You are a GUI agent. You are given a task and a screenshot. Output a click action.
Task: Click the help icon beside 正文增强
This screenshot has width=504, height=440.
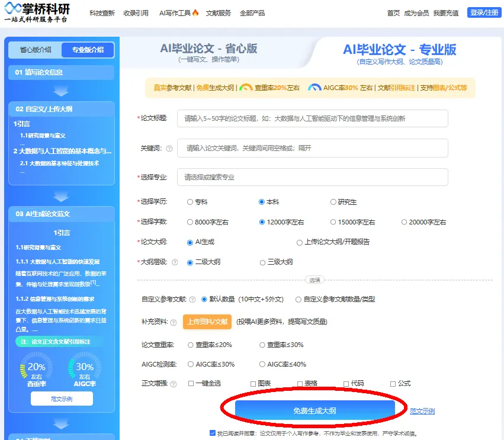click(173, 384)
